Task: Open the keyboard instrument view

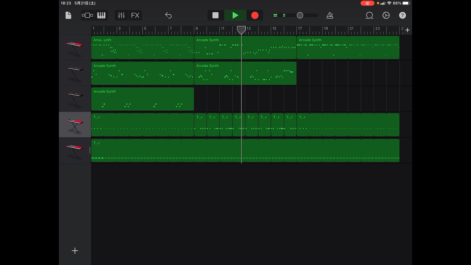Action: tap(101, 15)
